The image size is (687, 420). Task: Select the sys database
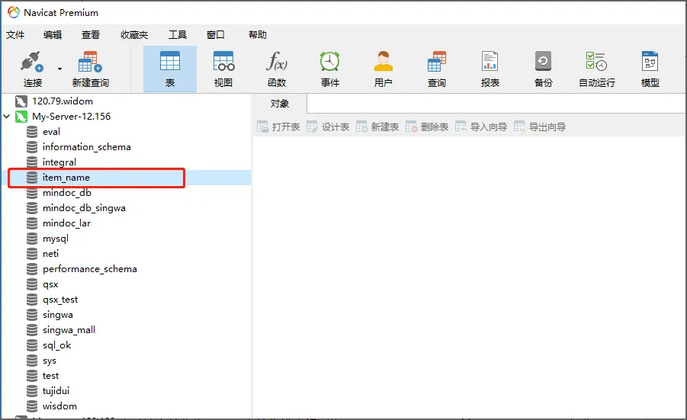pyautogui.click(x=50, y=361)
